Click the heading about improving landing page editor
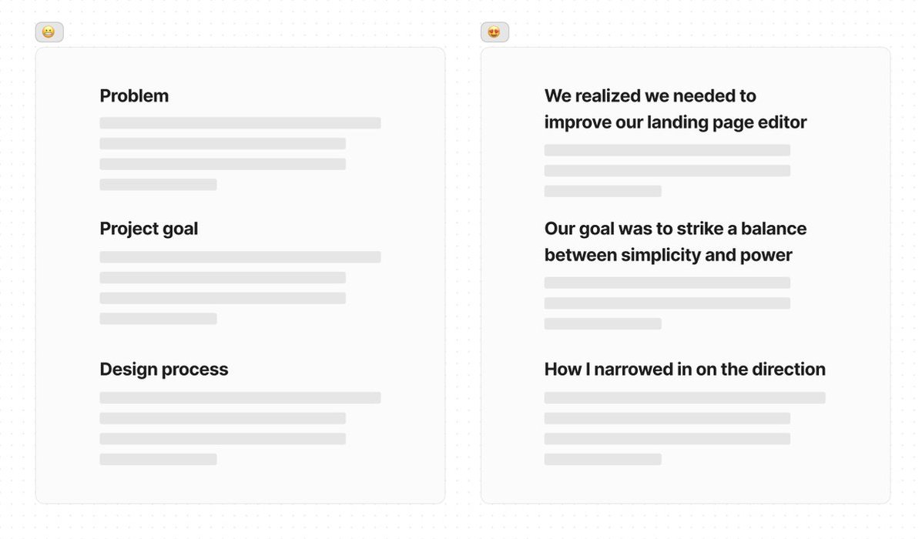The height and width of the screenshot is (539, 922). click(x=675, y=109)
